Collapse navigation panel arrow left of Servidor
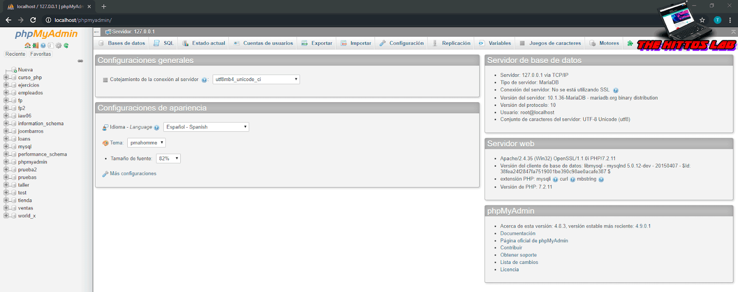The image size is (738, 292). 97,32
